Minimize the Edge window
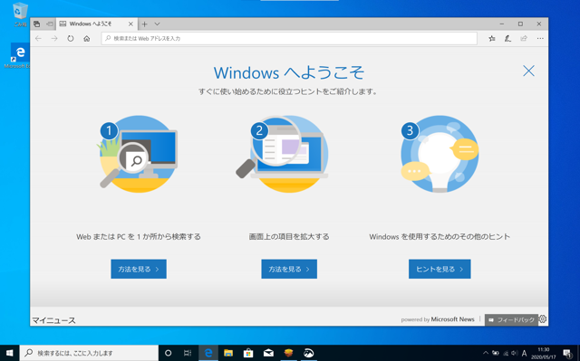This screenshot has width=580, height=361. coord(502,24)
